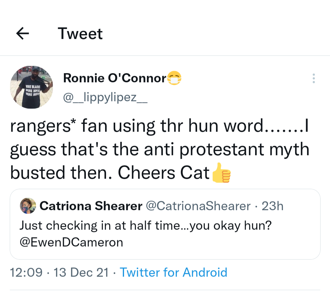Click the "Cheers Cat" text in tweet
This screenshot has width=330, height=296.
tap(164, 173)
